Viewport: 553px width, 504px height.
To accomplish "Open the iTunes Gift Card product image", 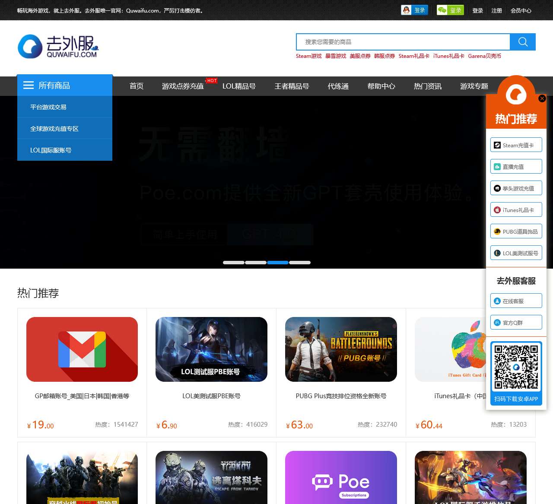I will point(451,349).
